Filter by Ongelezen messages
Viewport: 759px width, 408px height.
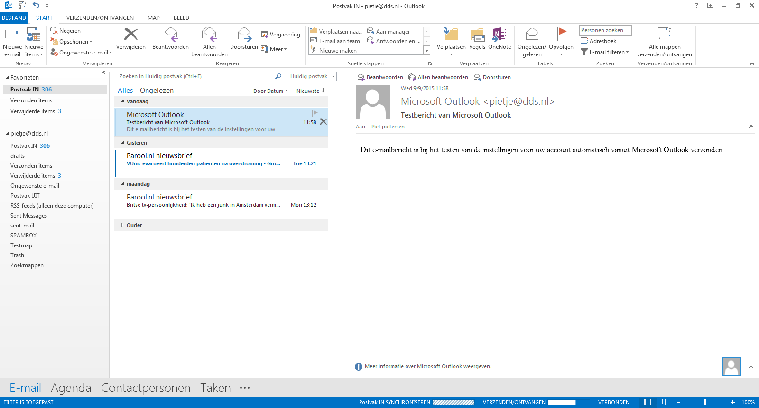click(157, 91)
